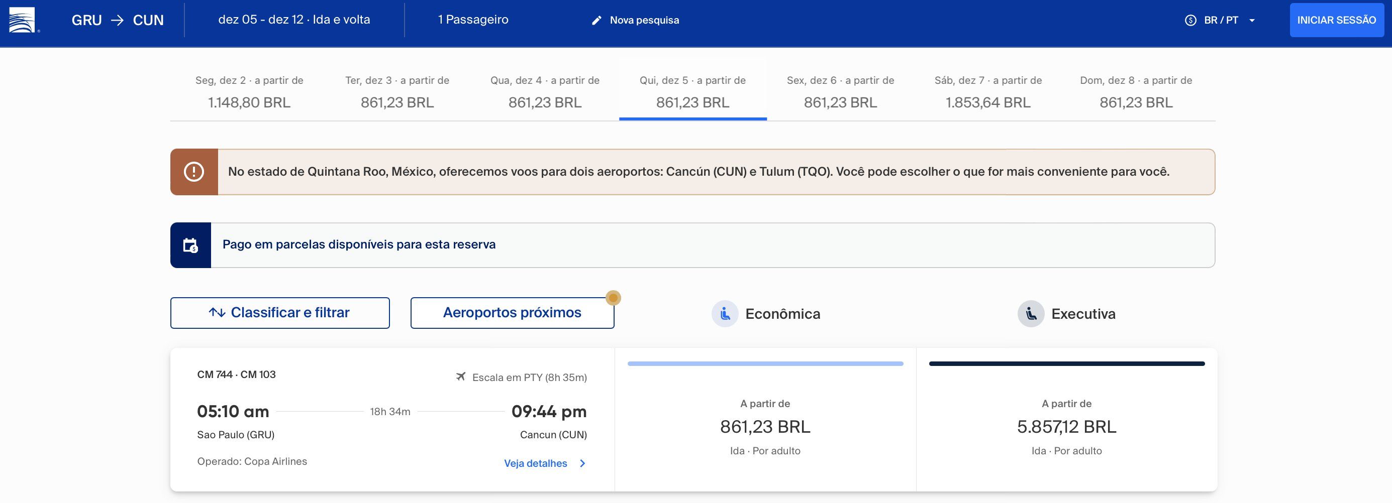This screenshot has height=503, width=1392.
Task: Open the BR / PT region dropdown
Action: (1220, 21)
